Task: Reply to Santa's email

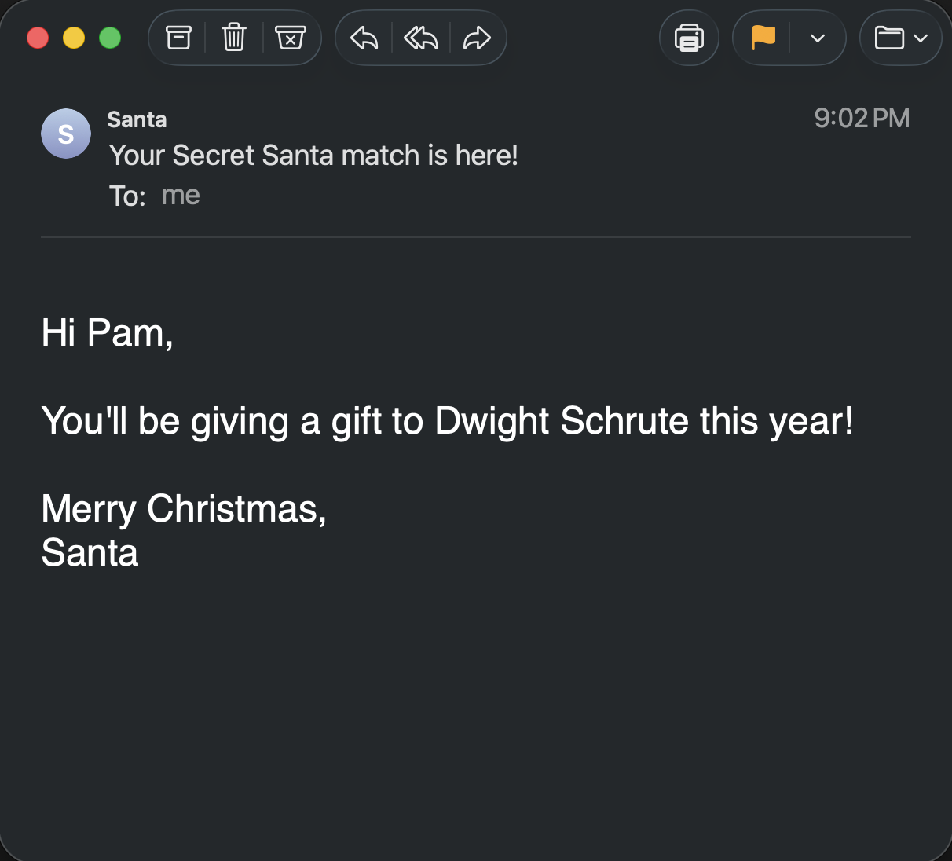Action: tap(363, 37)
